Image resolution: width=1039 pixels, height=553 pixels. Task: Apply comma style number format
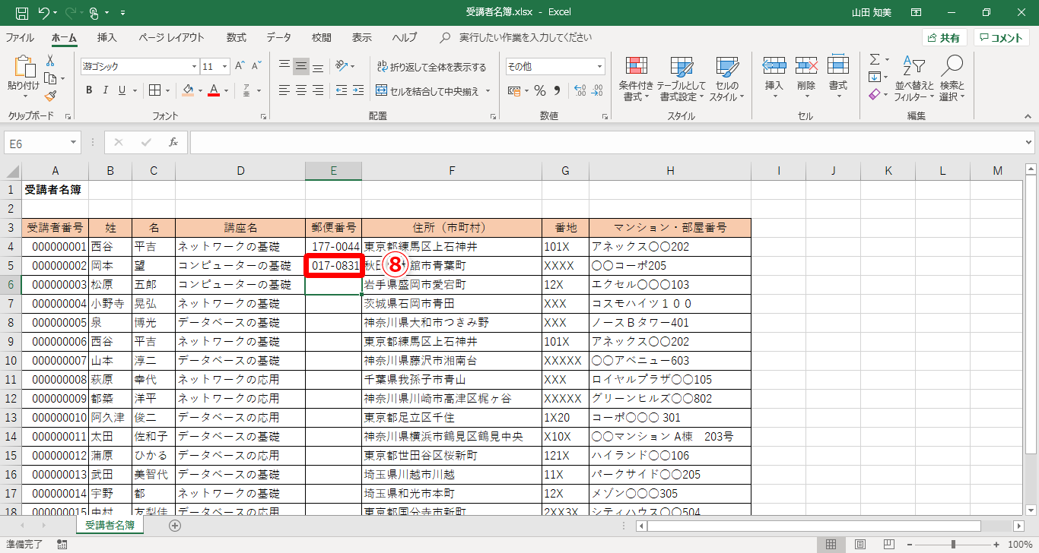557,91
